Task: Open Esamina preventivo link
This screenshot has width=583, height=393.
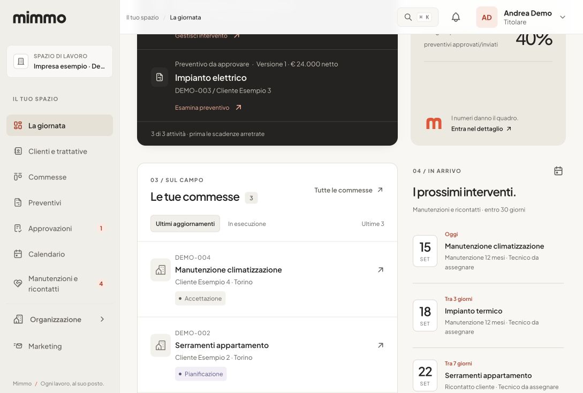Action: (x=202, y=108)
